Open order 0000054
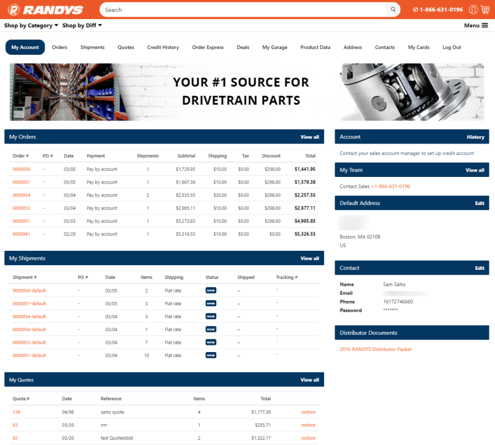Viewport: 495px width, 445px height. pos(21,195)
